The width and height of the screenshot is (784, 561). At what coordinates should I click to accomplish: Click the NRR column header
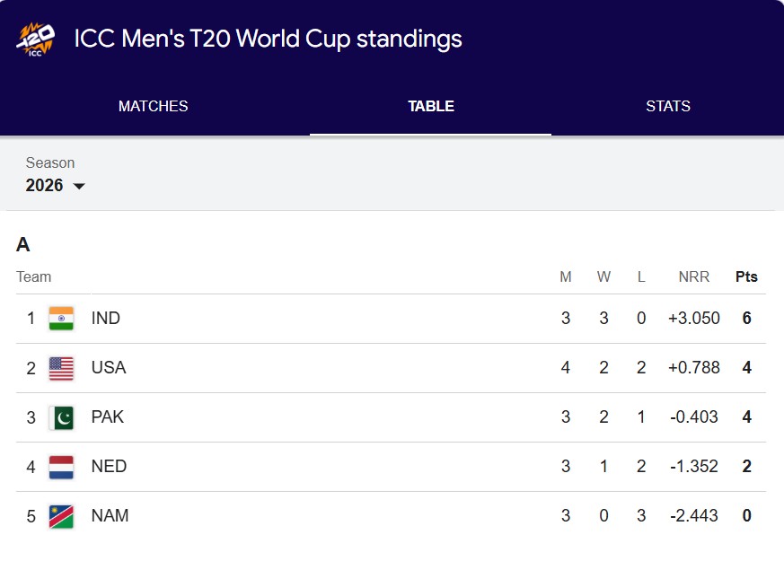pos(693,276)
